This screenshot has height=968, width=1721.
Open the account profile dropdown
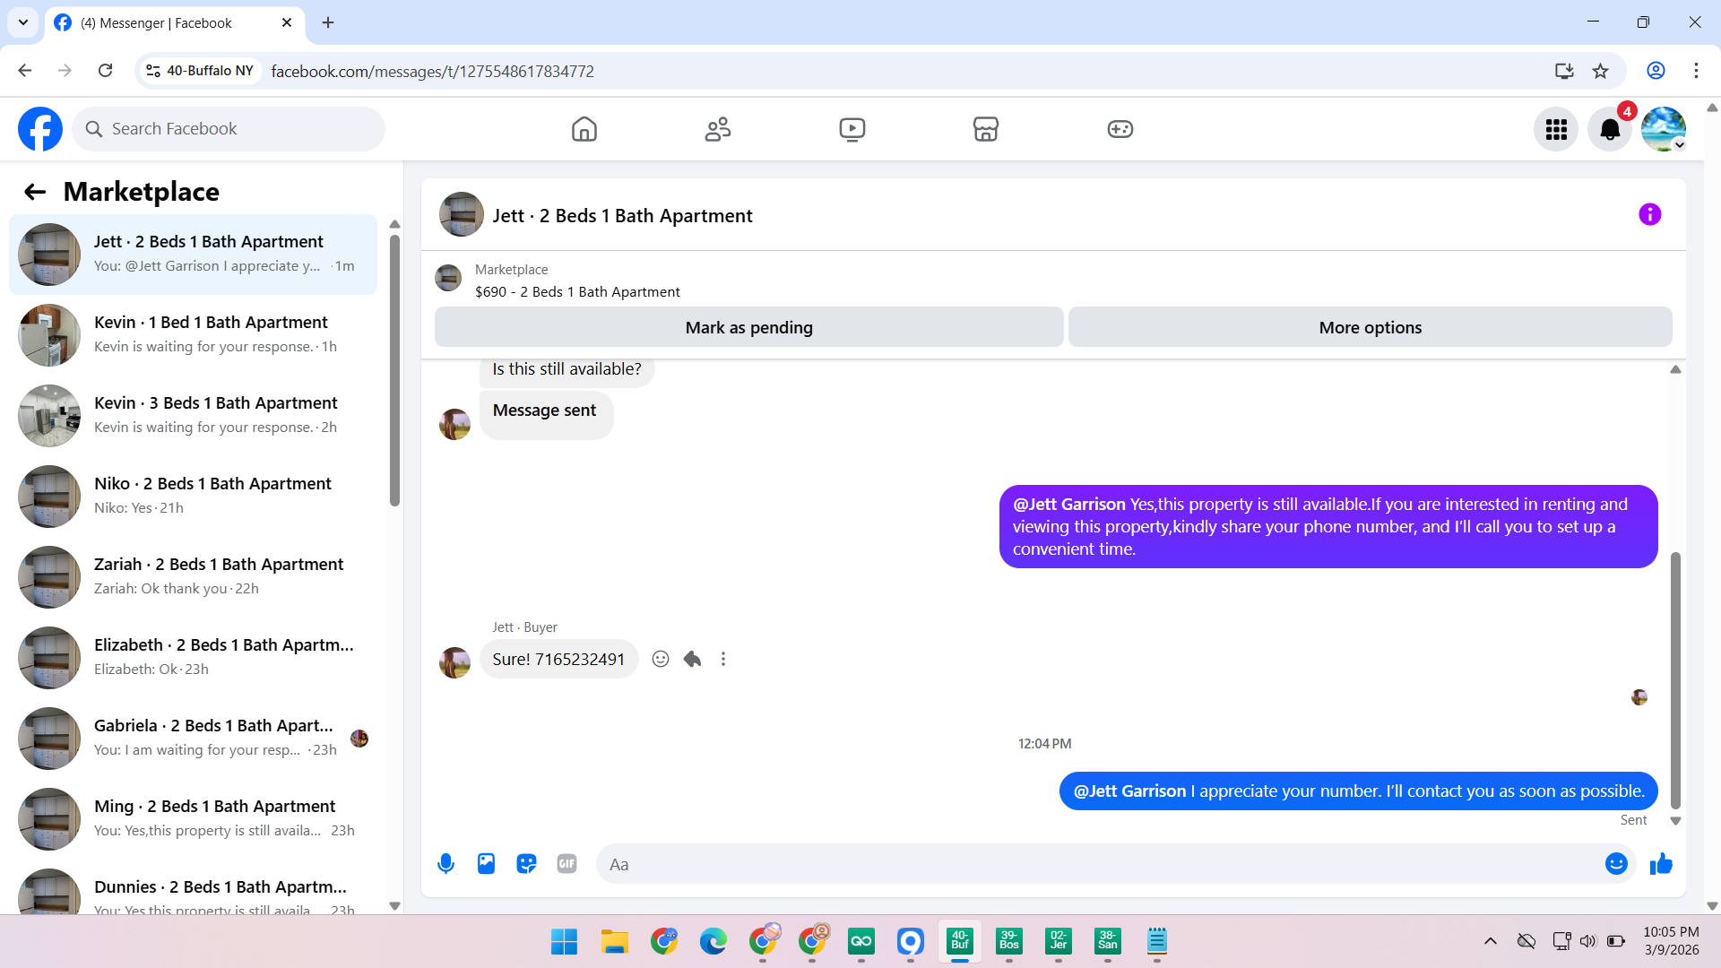point(1664,130)
